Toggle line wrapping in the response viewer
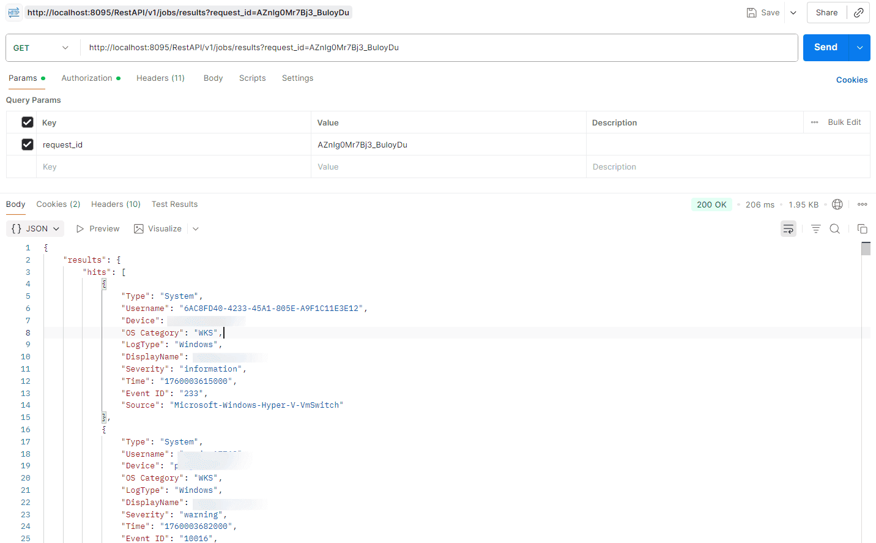The height and width of the screenshot is (543, 876). (x=788, y=228)
